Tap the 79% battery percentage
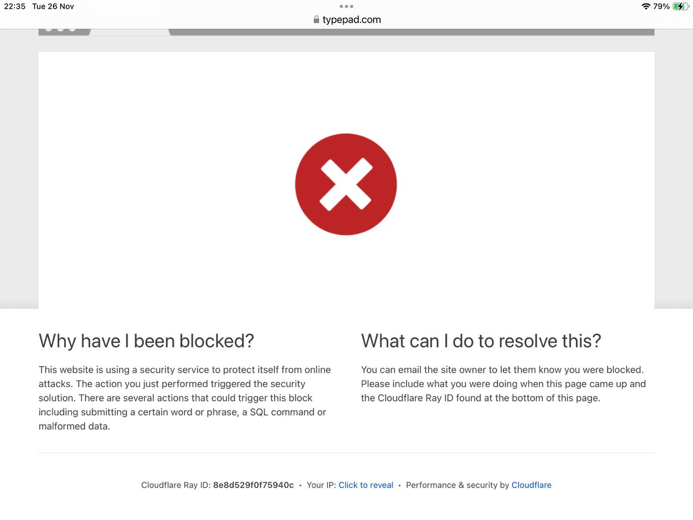This screenshot has width=693, height=520. 661,6
